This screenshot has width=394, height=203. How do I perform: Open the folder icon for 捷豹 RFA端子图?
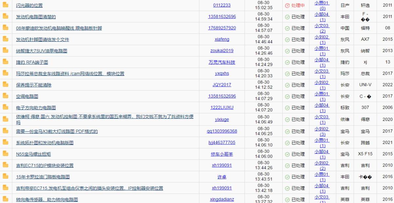pyautogui.click(x=5, y=62)
